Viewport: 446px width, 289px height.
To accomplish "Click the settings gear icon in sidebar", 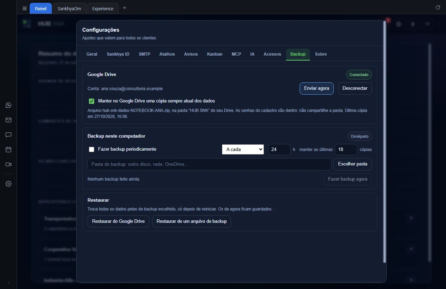I will coord(8,184).
